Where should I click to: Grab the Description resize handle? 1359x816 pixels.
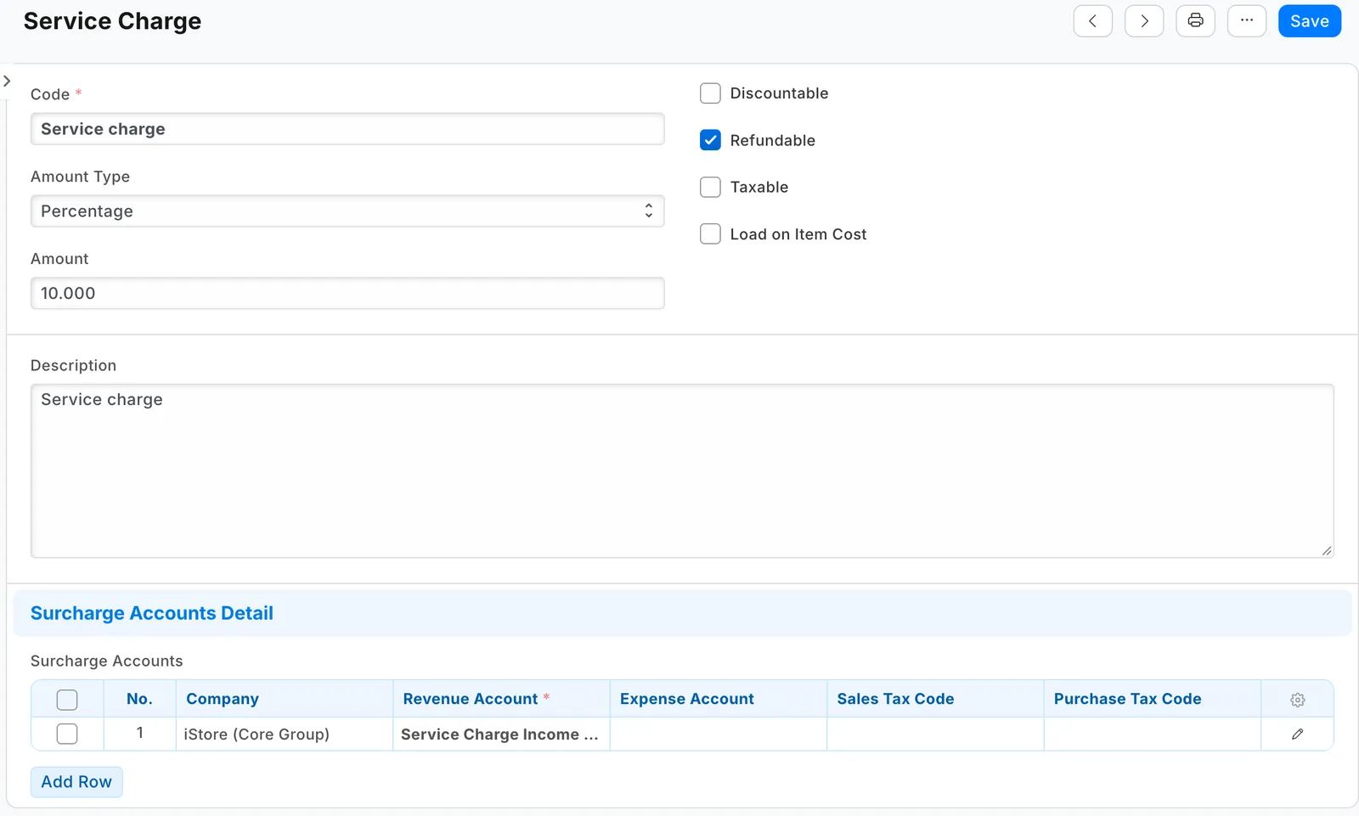pos(1327,551)
